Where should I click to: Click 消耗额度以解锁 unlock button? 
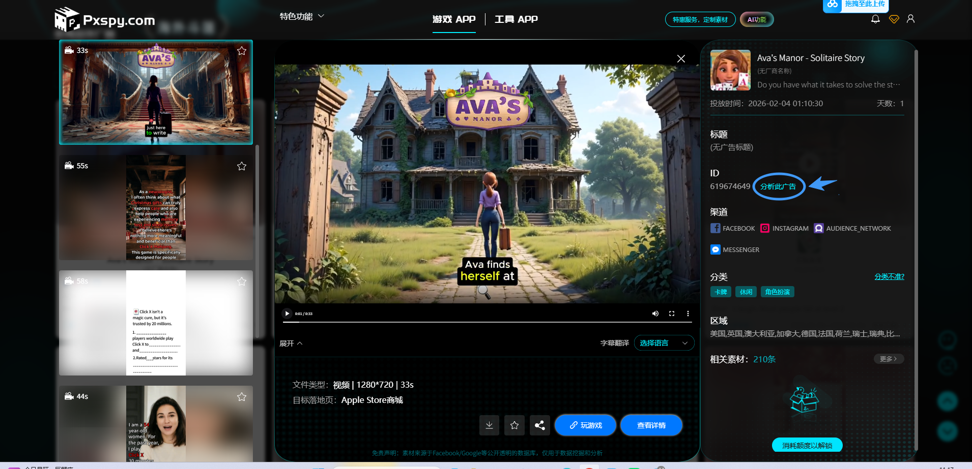[x=807, y=445]
